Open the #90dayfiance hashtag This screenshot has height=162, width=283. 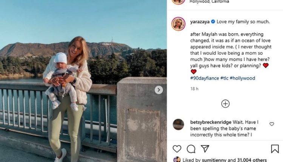coord(205,78)
